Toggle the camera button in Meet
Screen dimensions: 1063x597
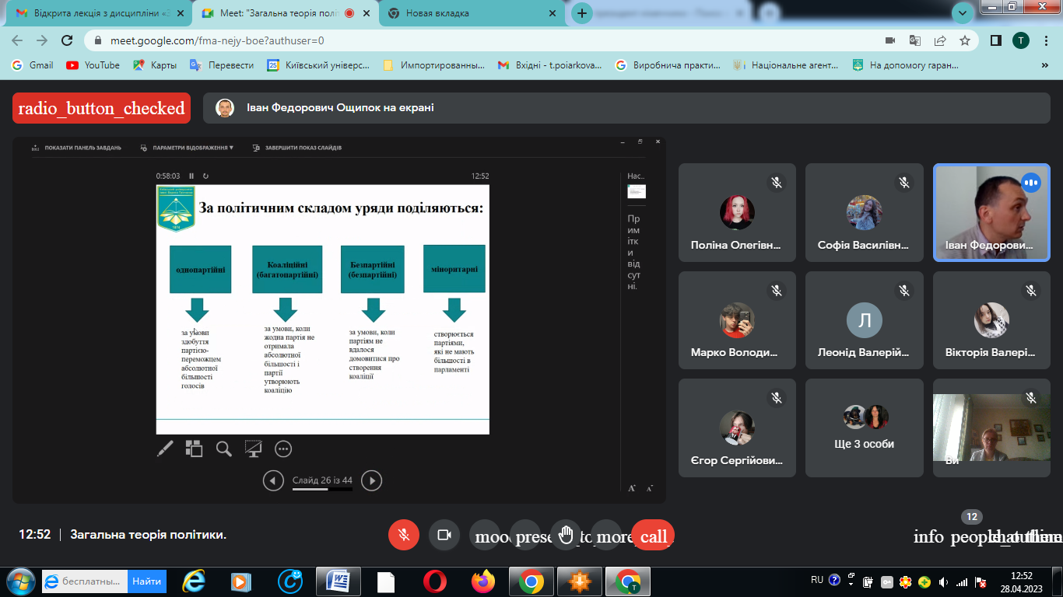click(x=444, y=535)
